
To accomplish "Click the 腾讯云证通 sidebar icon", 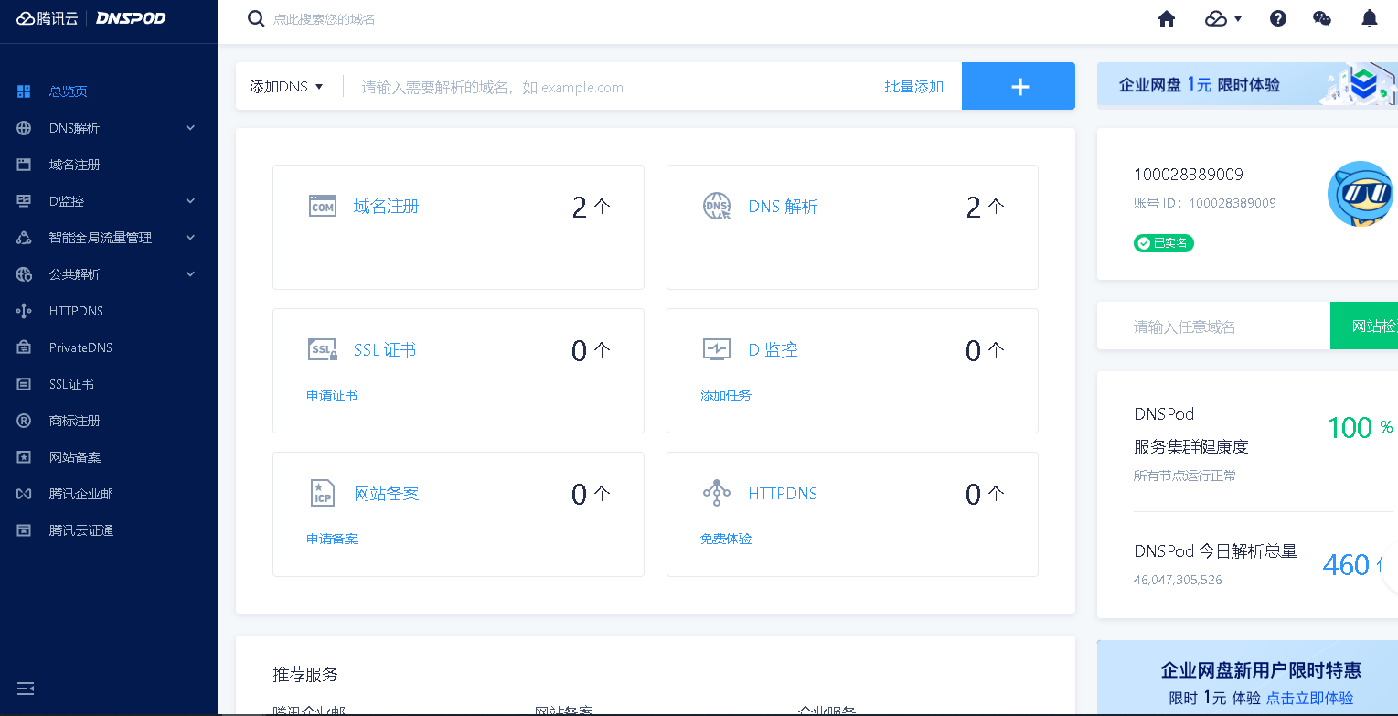I will pyautogui.click(x=24, y=530).
